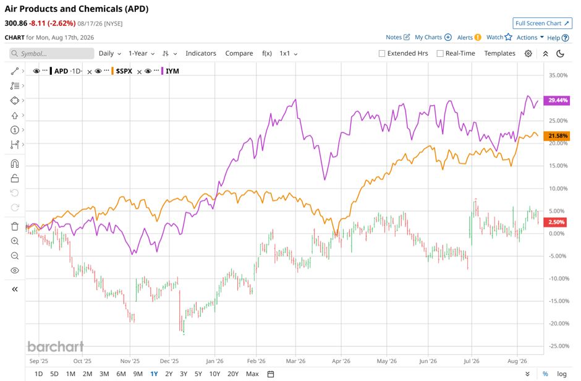581x381 pixels.
Task: Open bar type selector icon
Action: click(x=166, y=54)
